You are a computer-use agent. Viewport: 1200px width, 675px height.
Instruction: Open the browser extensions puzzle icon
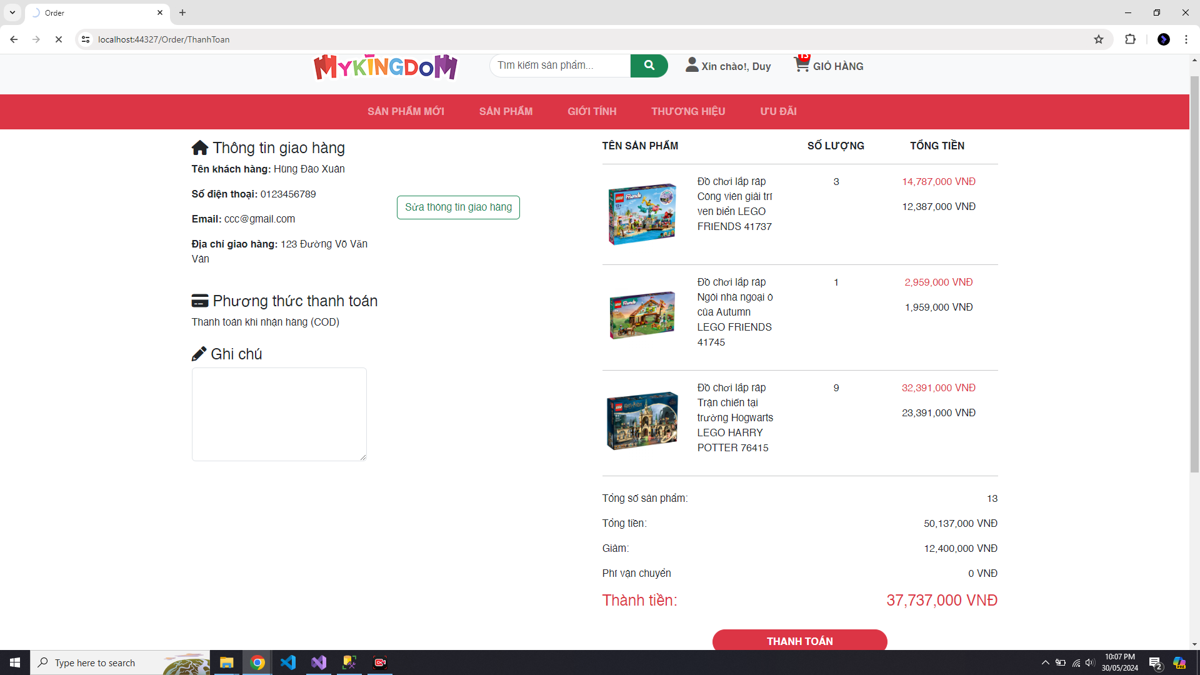coord(1130,39)
